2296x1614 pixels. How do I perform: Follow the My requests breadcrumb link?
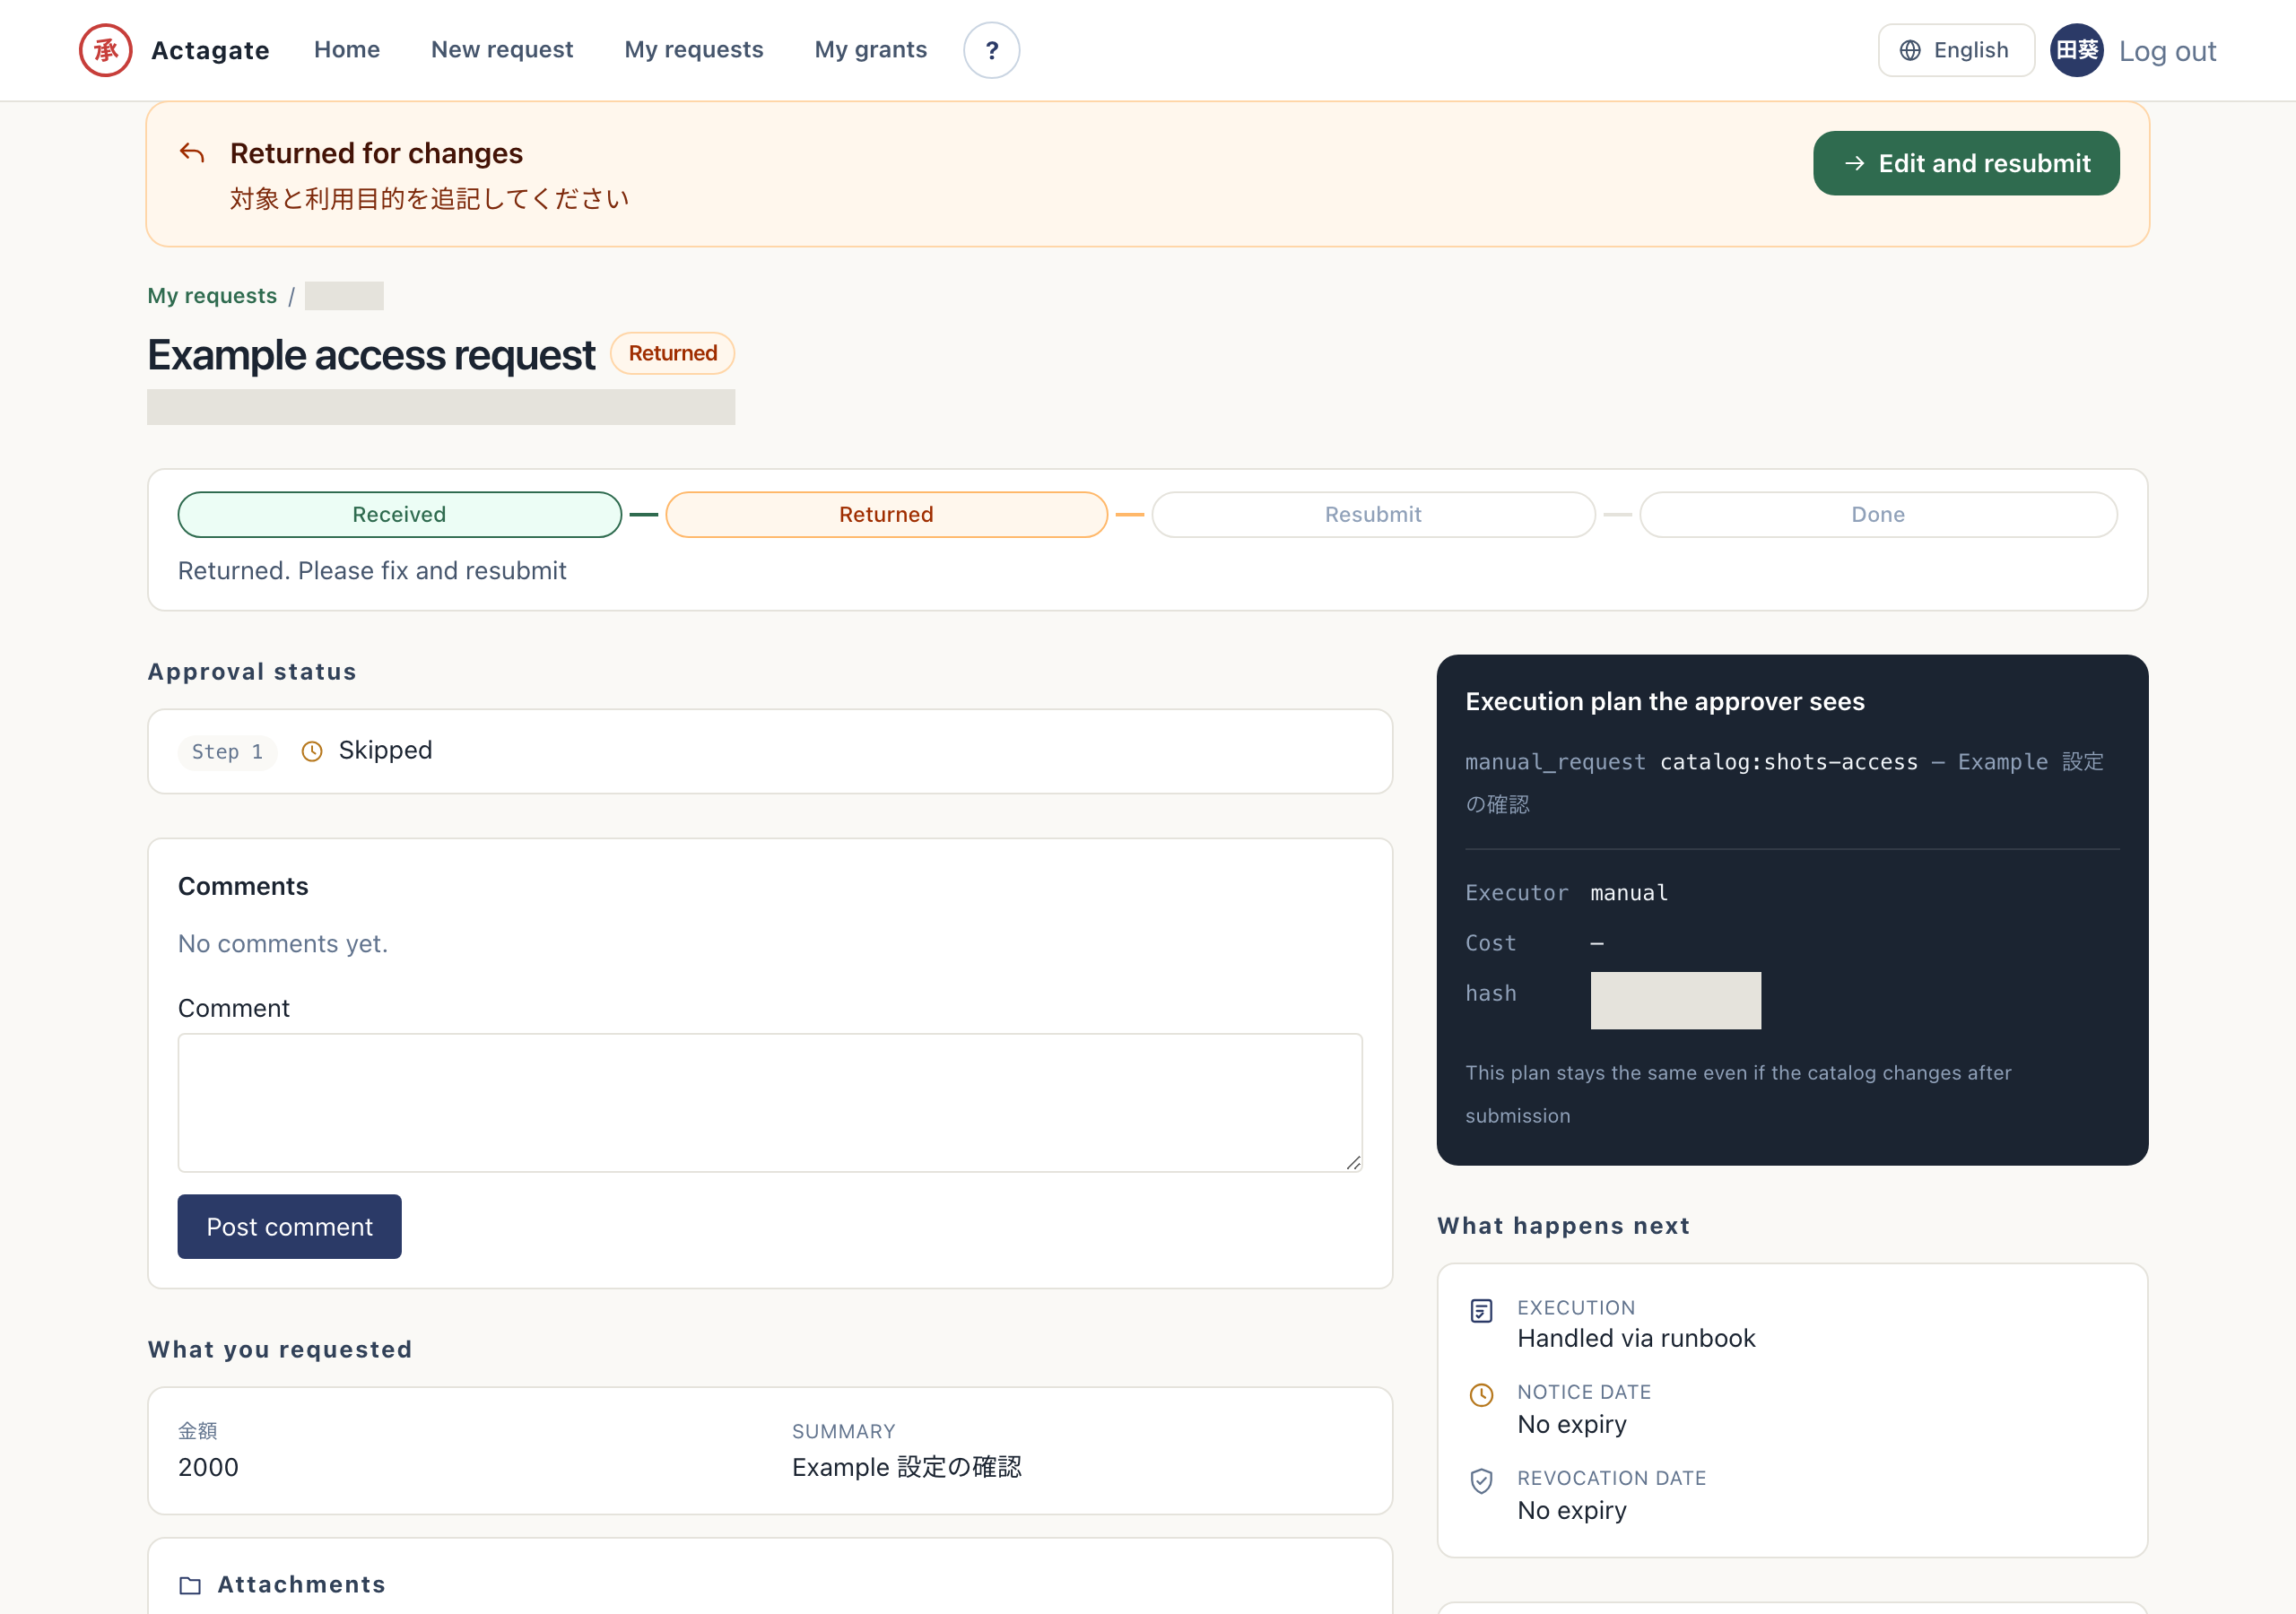click(x=212, y=296)
